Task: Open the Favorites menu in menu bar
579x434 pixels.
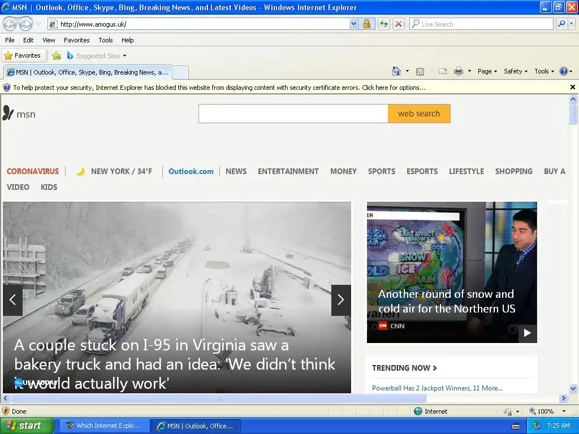Action: (76, 40)
